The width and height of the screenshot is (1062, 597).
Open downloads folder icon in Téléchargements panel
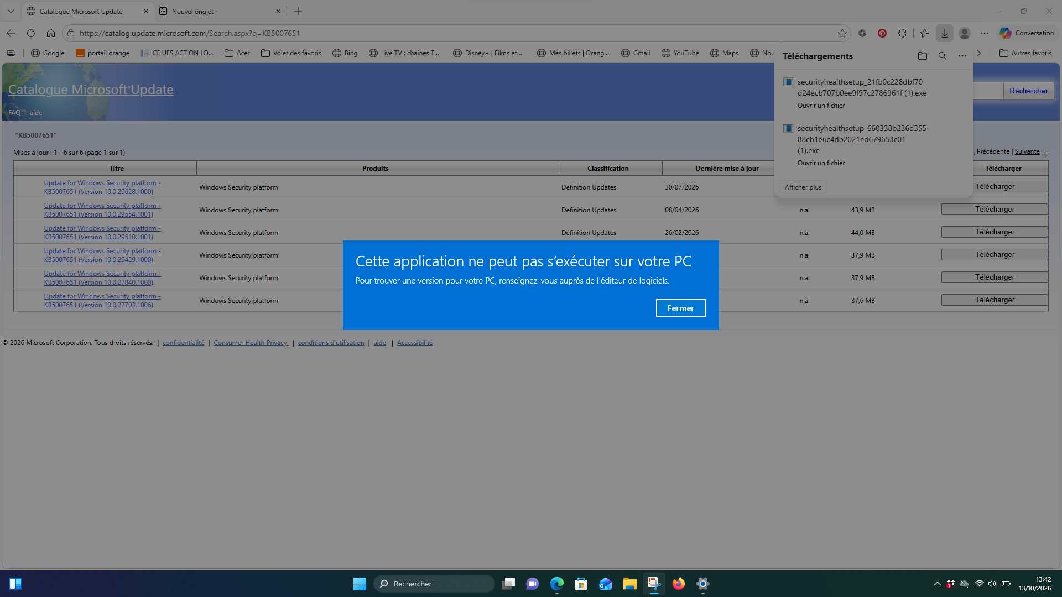(x=922, y=56)
